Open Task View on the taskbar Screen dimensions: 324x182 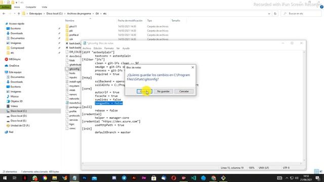click(x=15, y=178)
